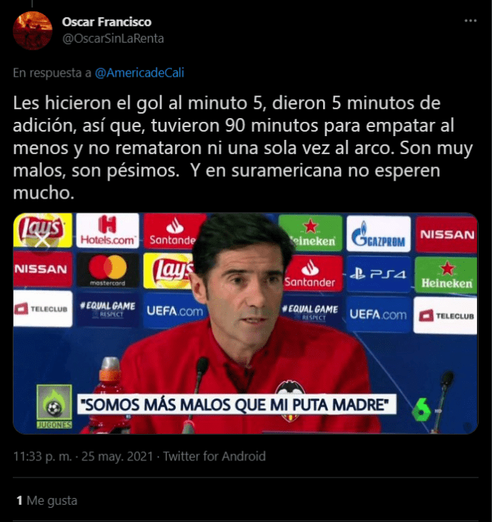Click the Gazprom sponsor logo in the image
This screenshot has width=492, height=522.
click(x=379, y=234)
